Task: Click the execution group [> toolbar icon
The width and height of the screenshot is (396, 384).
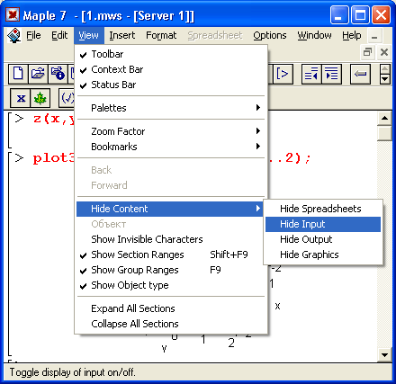Action: [282, 74]
